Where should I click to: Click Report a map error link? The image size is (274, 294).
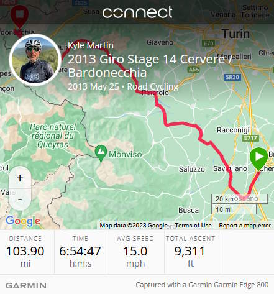[245, 226]
